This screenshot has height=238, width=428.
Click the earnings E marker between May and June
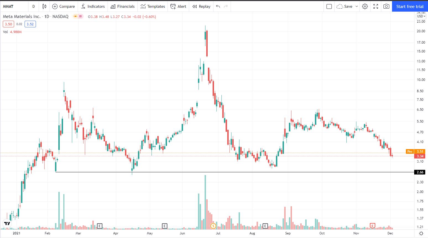[165, 226]
